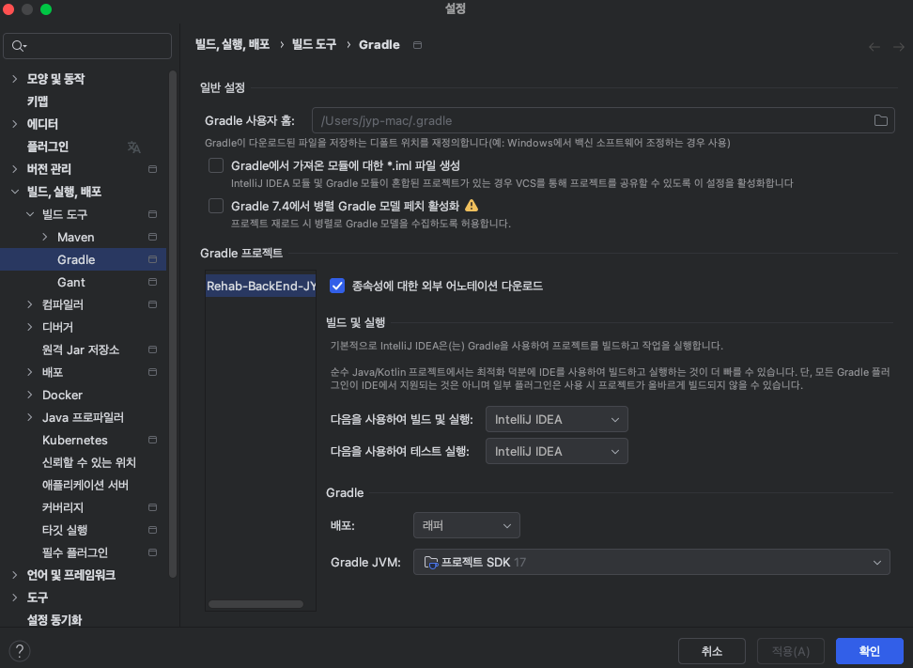Click the project-level icon beside Gradle tree row
This screenshot has height=668, width=913.
coord(152,259)
